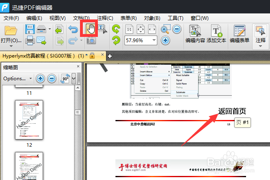Expand dropdown arrow beside Redo
This screenshot has height=180, width=270.
coord(81,41)
